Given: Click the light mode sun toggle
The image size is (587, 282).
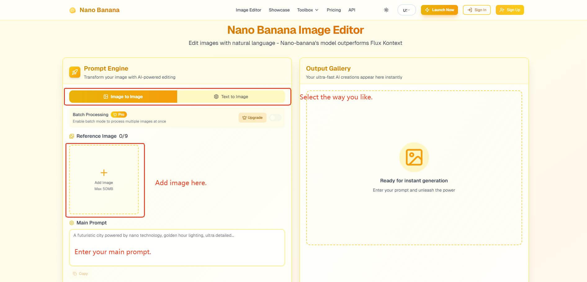Looking at the screenshot, I should click(386, 10).
